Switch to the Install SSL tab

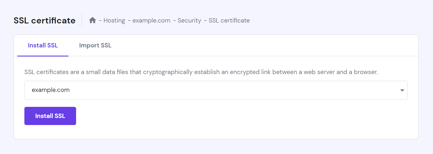tap(43, 45)
